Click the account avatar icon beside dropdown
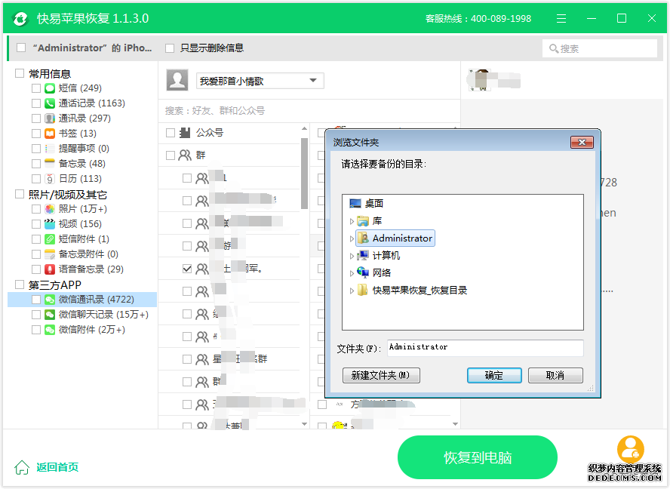 (x=177, y=80)
